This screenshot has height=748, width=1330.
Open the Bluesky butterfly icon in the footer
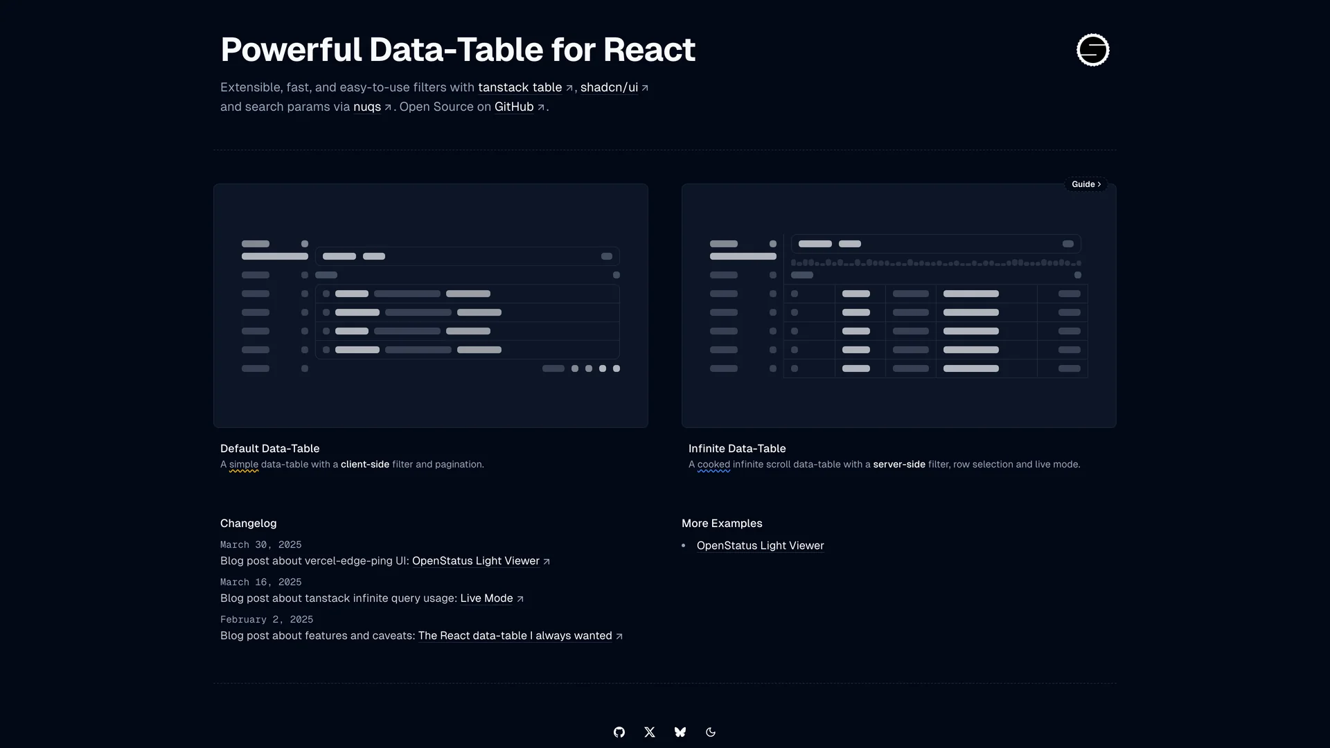(x=680, y=732)
